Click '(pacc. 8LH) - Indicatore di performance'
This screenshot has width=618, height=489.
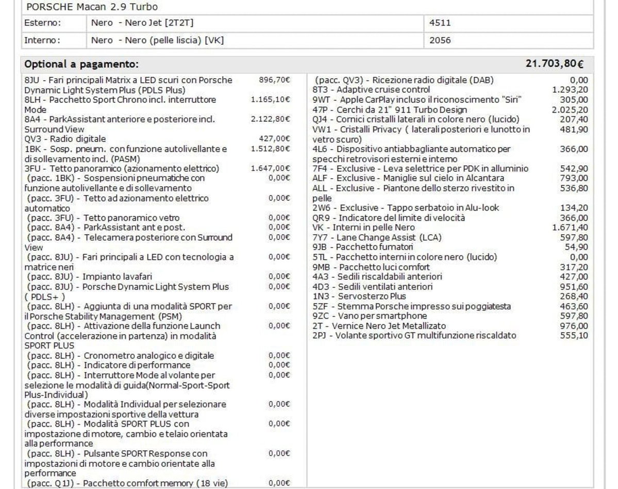(109, 365)
